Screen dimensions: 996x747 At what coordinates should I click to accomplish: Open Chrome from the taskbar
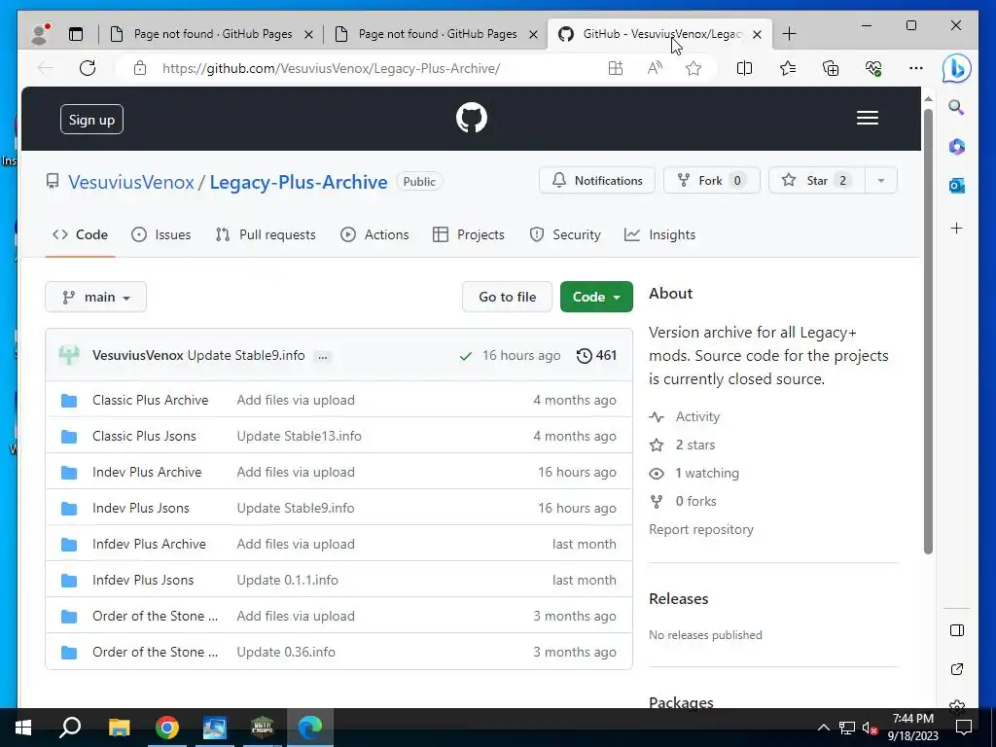(167, 728)
